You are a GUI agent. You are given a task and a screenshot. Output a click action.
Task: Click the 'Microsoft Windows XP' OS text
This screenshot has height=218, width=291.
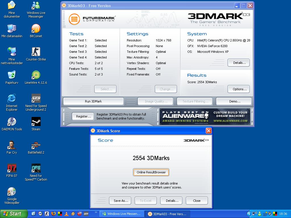[213, 52]
